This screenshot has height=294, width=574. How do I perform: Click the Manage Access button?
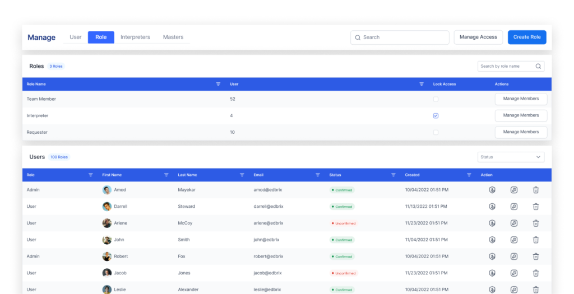pos(478,38)
